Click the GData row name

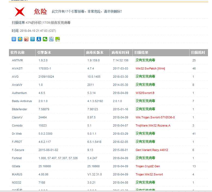[x=16, y=166]
